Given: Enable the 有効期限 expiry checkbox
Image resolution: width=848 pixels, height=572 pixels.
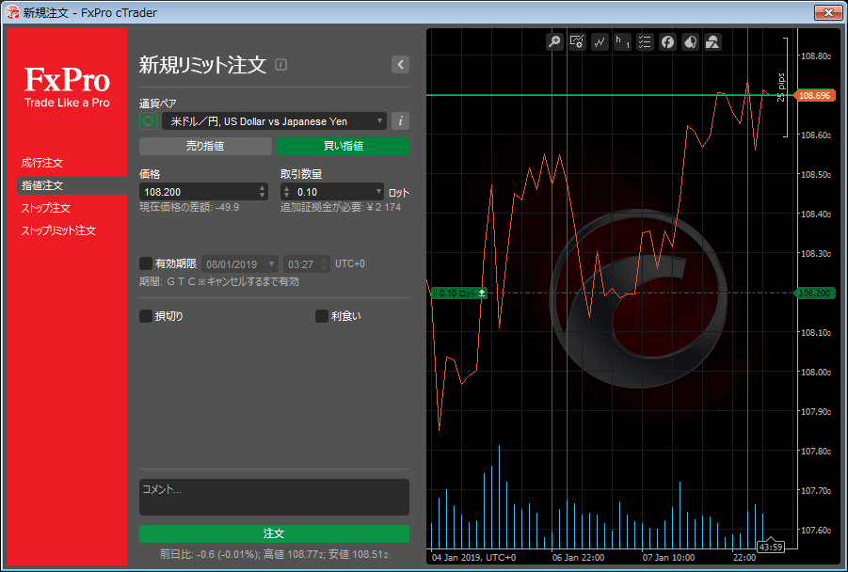Looking at the screenshot, I should pos(146,263).
